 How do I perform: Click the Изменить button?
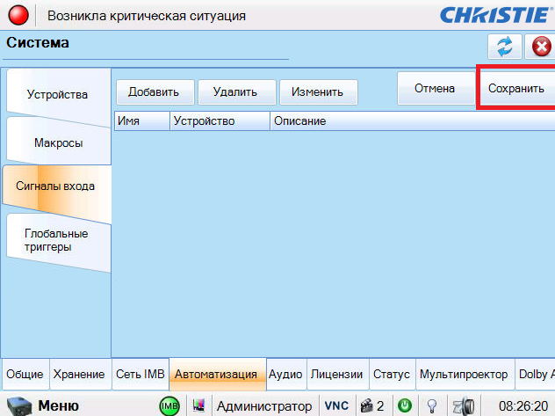click(x=317, y=92)
